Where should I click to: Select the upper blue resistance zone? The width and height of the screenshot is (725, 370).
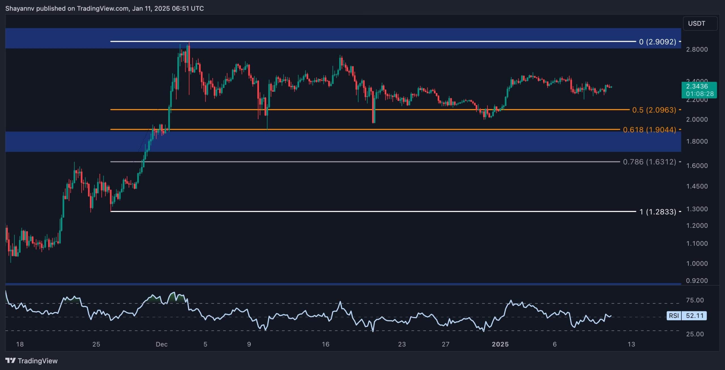[343, 38]
